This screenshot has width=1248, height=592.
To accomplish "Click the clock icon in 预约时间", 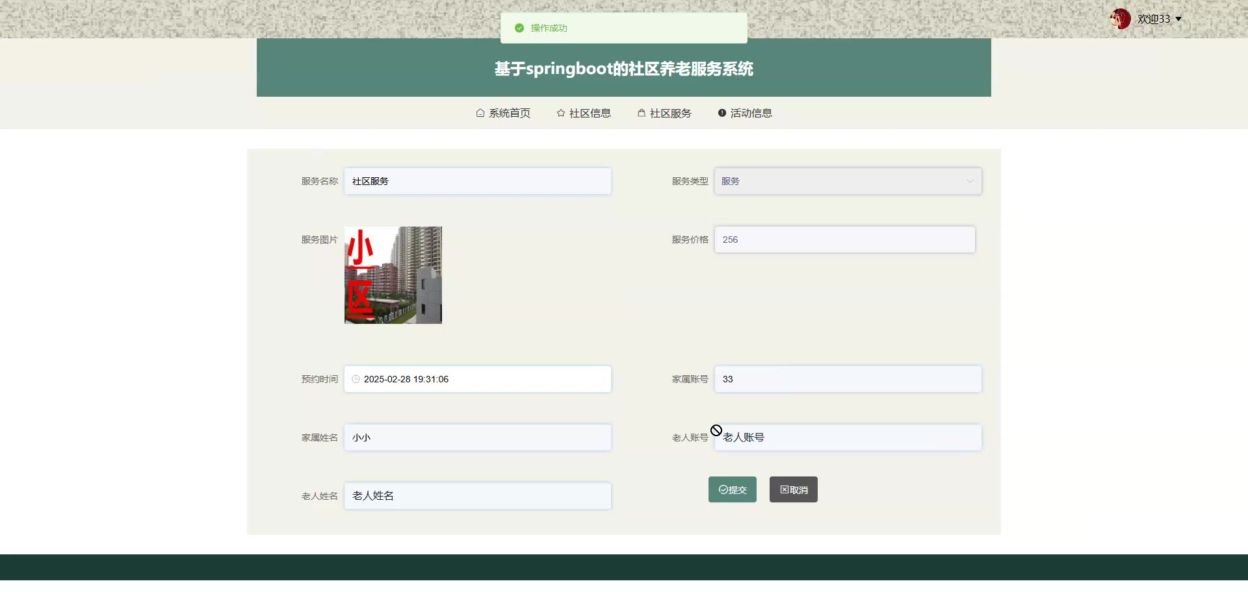I will [x=356, y=379].
